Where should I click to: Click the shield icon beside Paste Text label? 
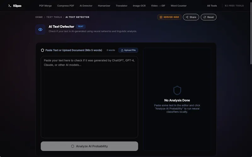(x=43, y=50)
